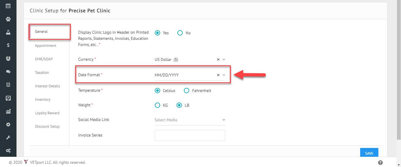The height and width of the screenshot is (167, 401).
Task: Click the VETport logo in footer
Action: click(26, 162)
